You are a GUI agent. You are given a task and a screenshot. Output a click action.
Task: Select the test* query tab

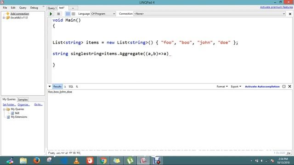point(62,8)
